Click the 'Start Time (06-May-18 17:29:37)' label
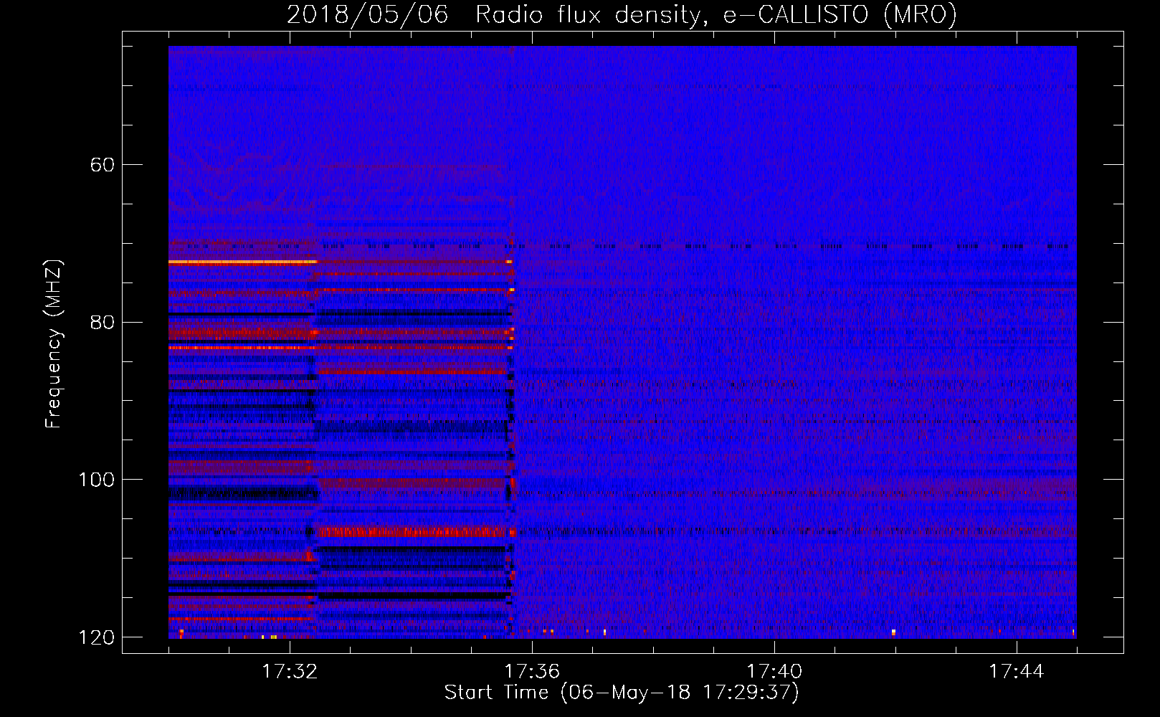1160x717 pixels. 622,693
